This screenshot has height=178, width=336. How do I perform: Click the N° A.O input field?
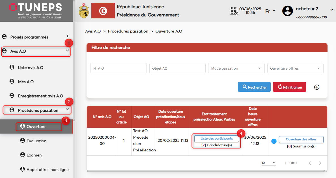(x=118, y=68)
